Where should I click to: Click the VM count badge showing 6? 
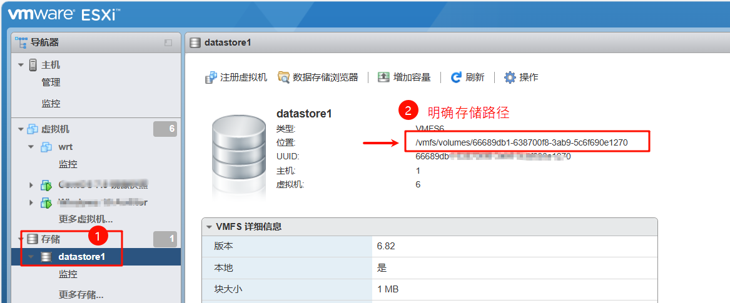(x=165, y=129)
